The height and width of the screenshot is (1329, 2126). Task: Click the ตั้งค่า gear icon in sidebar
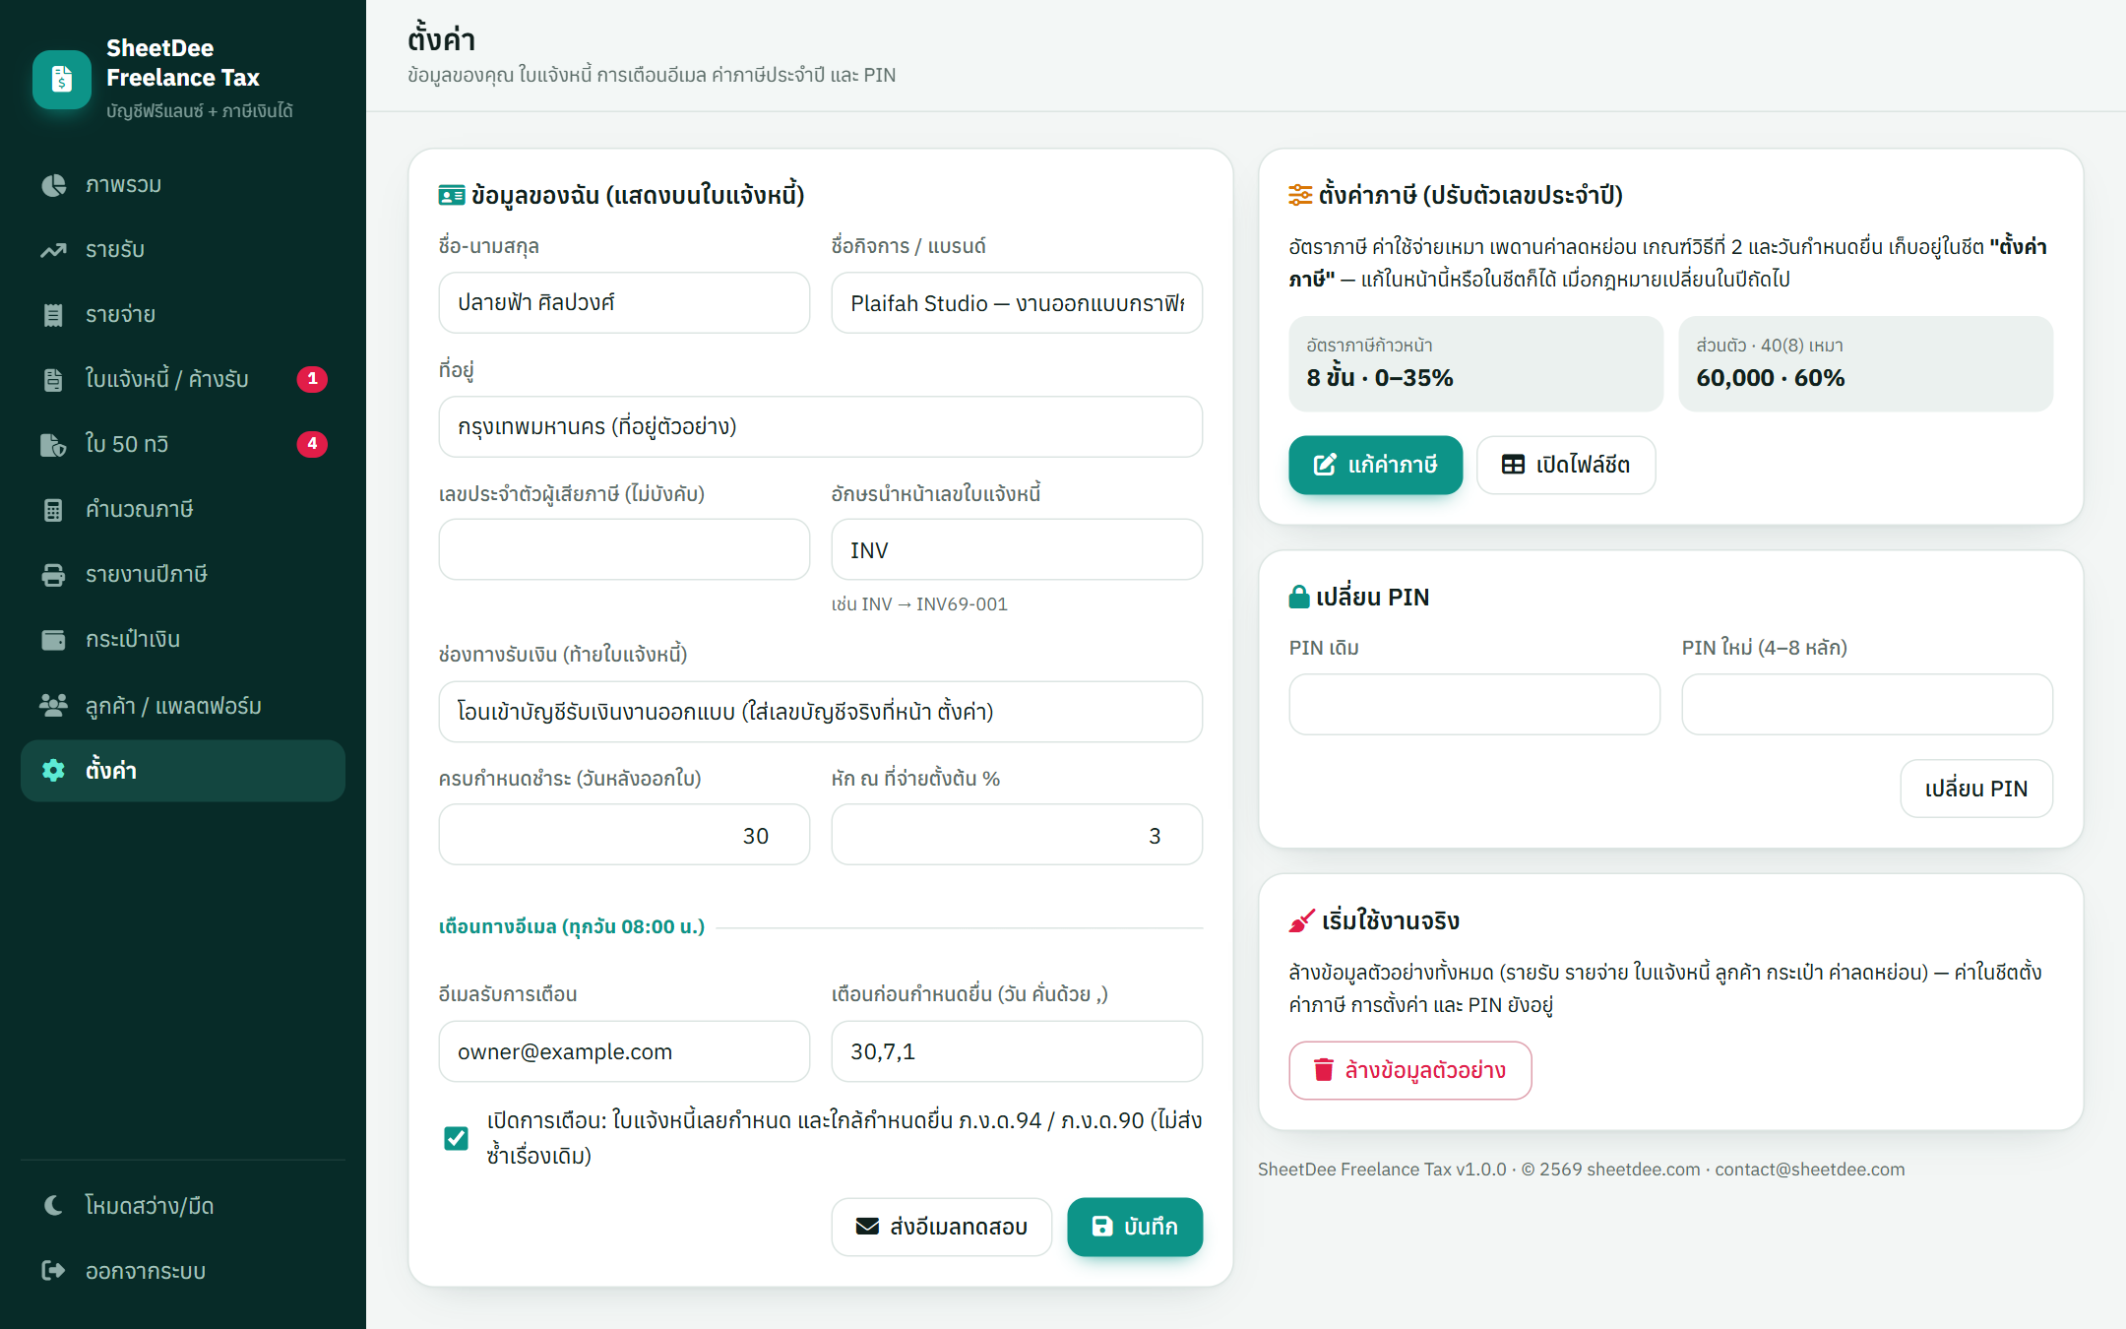click(x=53, y=770)
